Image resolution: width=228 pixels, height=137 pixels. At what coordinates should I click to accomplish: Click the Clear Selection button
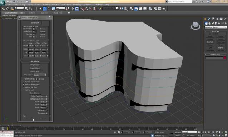(x=35, y=93)
